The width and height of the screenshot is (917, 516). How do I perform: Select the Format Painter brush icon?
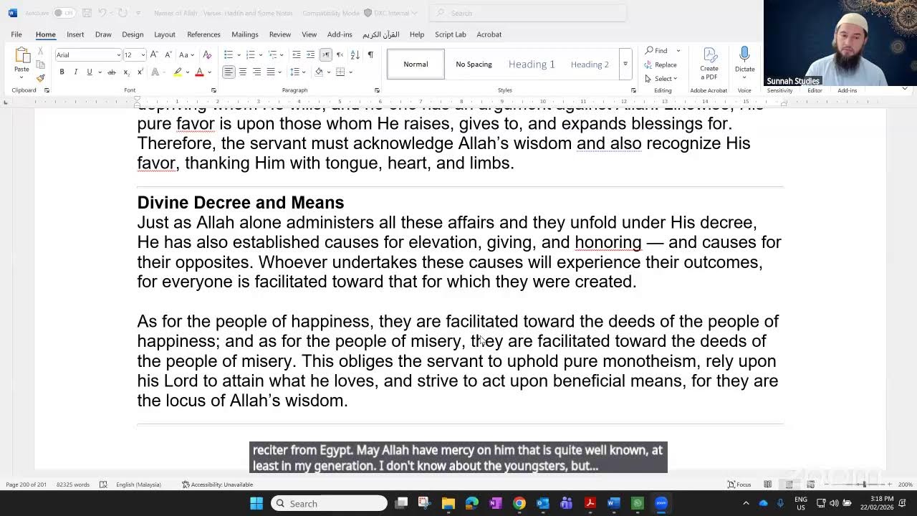point(40,78)
